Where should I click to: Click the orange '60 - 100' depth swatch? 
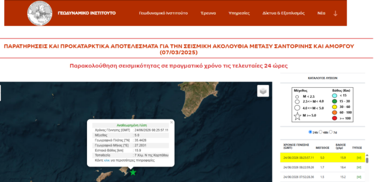pos(334,113)
